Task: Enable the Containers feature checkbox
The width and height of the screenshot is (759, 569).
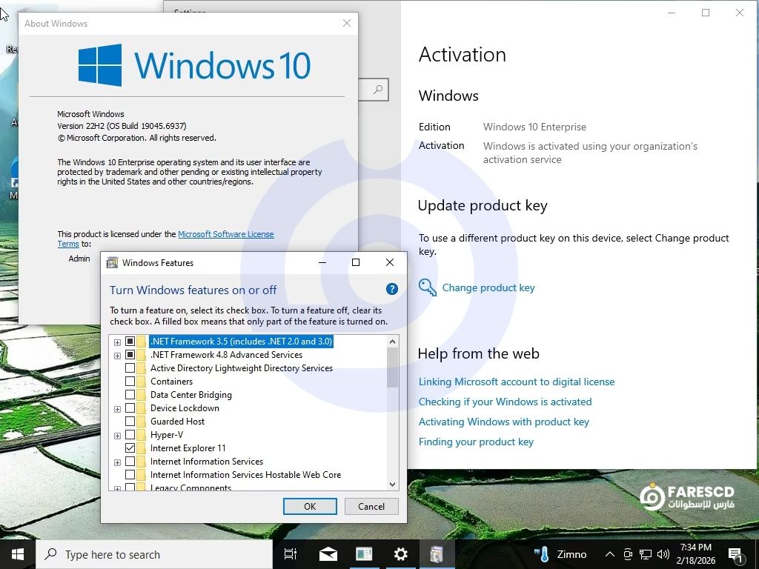Action: [x=130, y=382]
